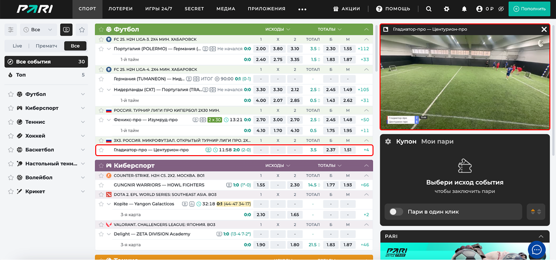The image size is (556, 263).
Task: Click the filter sliders icon in sidebar
Action: [11, 30]
